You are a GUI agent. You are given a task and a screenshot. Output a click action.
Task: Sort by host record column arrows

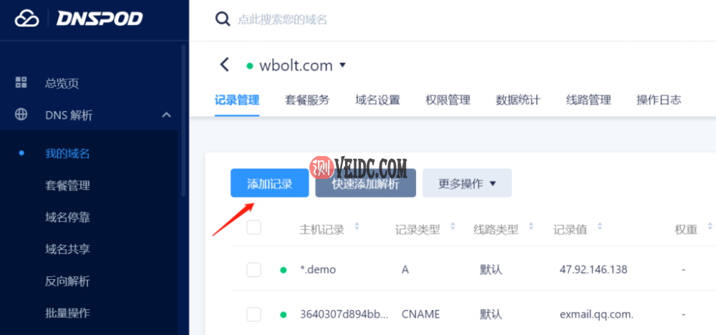[357, 226]
